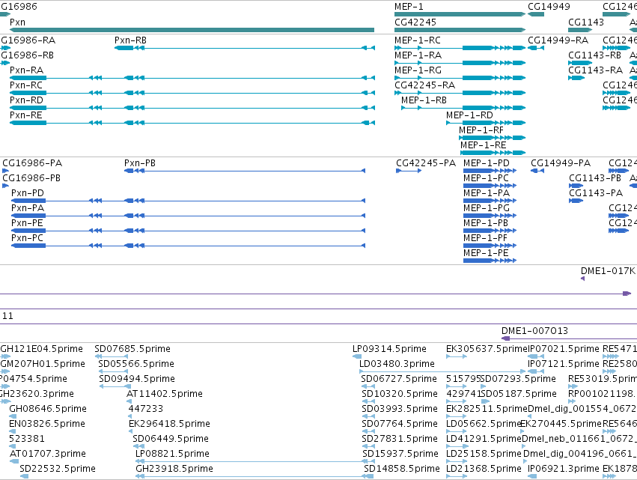This screenshot has width=637, height=480.
Task: Click the MEP-1-PA protein label
Action: [487, 193]
